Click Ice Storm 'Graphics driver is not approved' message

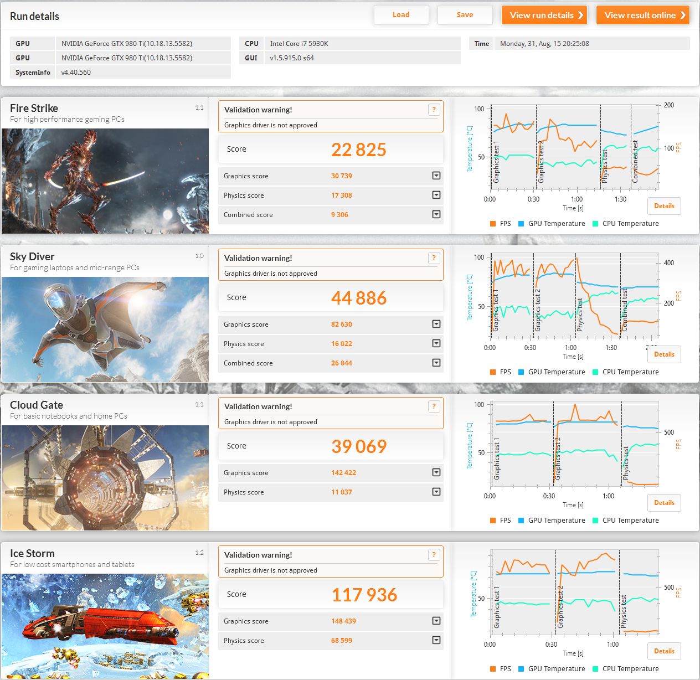coord(271,570)
